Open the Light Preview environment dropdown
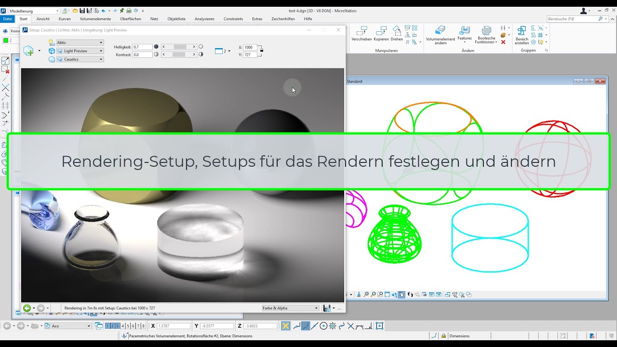The width and height of the screenshot is (617, 347). (80, 51)
